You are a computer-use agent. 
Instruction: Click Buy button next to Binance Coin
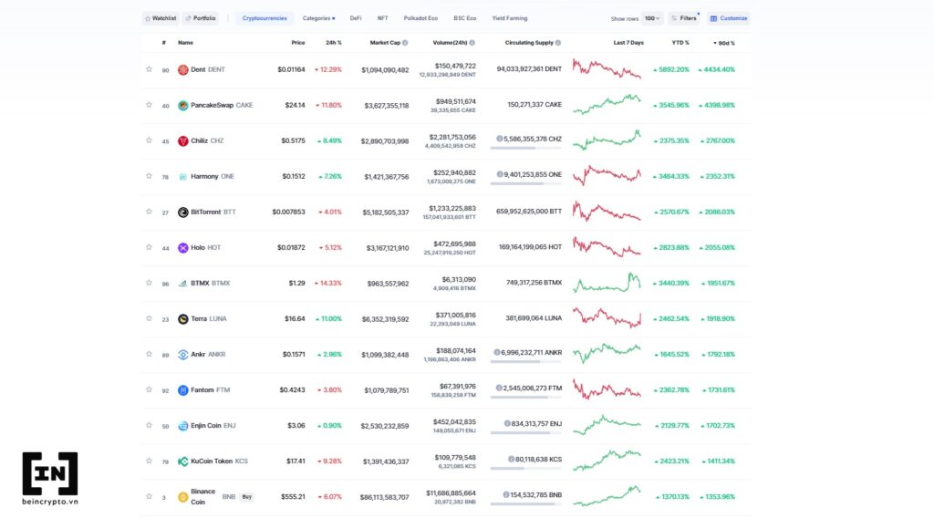pyautogui.click(x=246, y=496)
